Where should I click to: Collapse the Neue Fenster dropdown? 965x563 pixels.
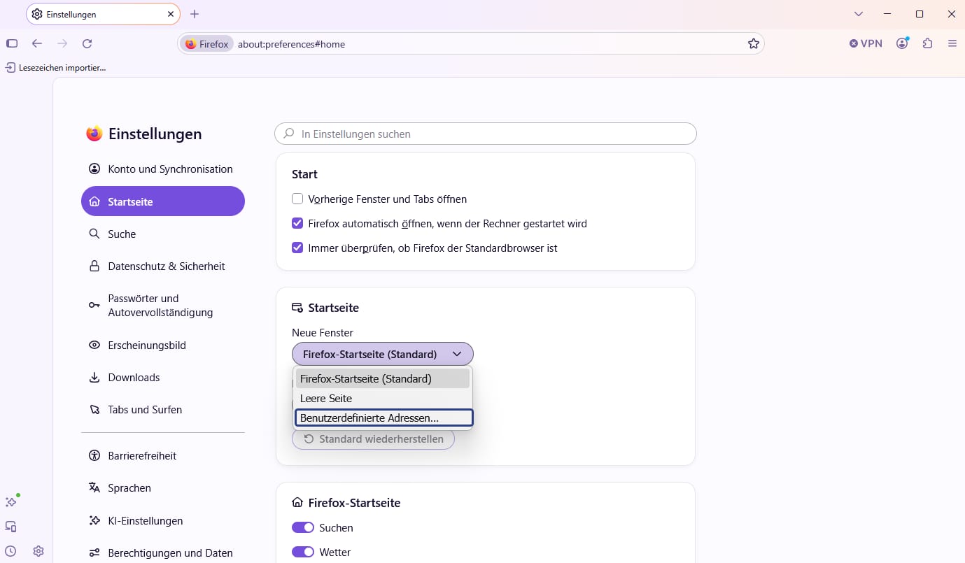pyautogui.click(x=383, y=354)
